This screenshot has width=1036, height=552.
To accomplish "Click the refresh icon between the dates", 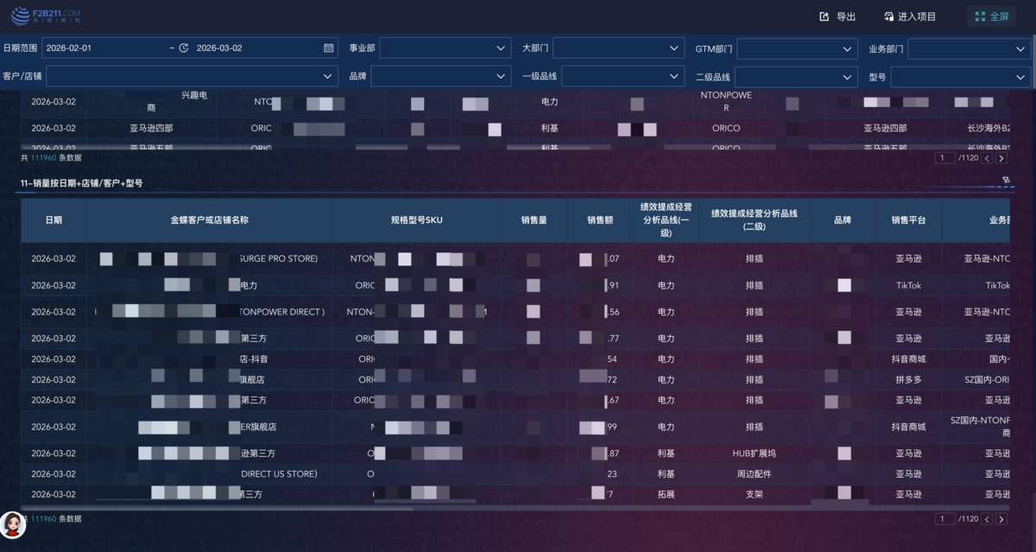I will (183, 48).
